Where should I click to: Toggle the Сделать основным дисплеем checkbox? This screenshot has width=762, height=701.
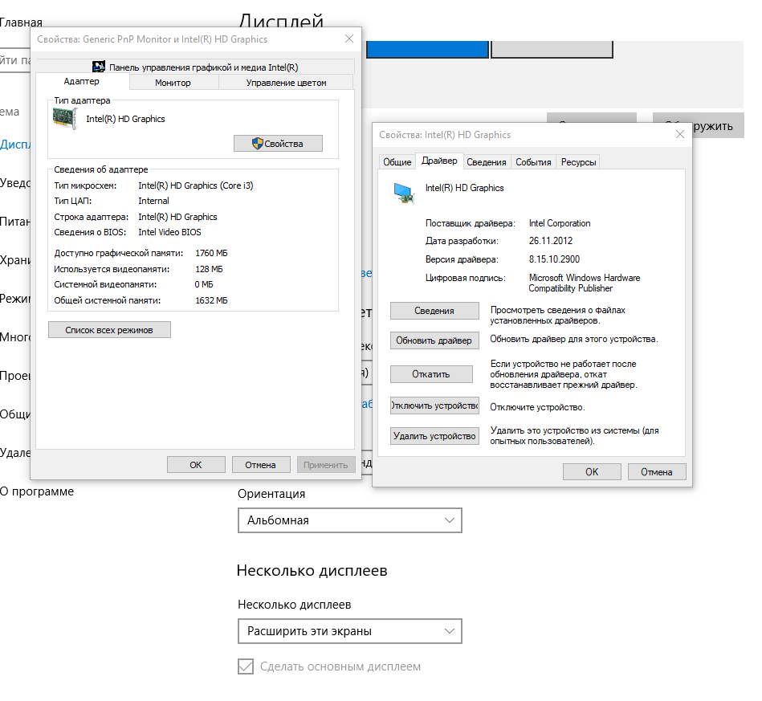246,666
